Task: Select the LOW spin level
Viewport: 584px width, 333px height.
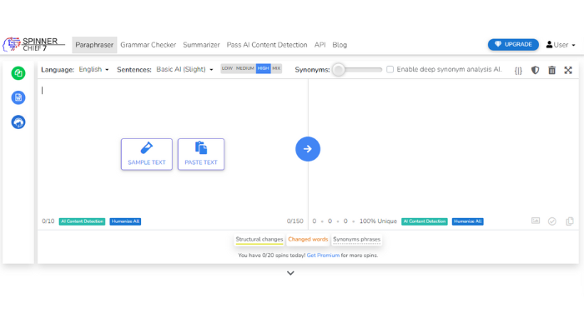Action: 227,68
